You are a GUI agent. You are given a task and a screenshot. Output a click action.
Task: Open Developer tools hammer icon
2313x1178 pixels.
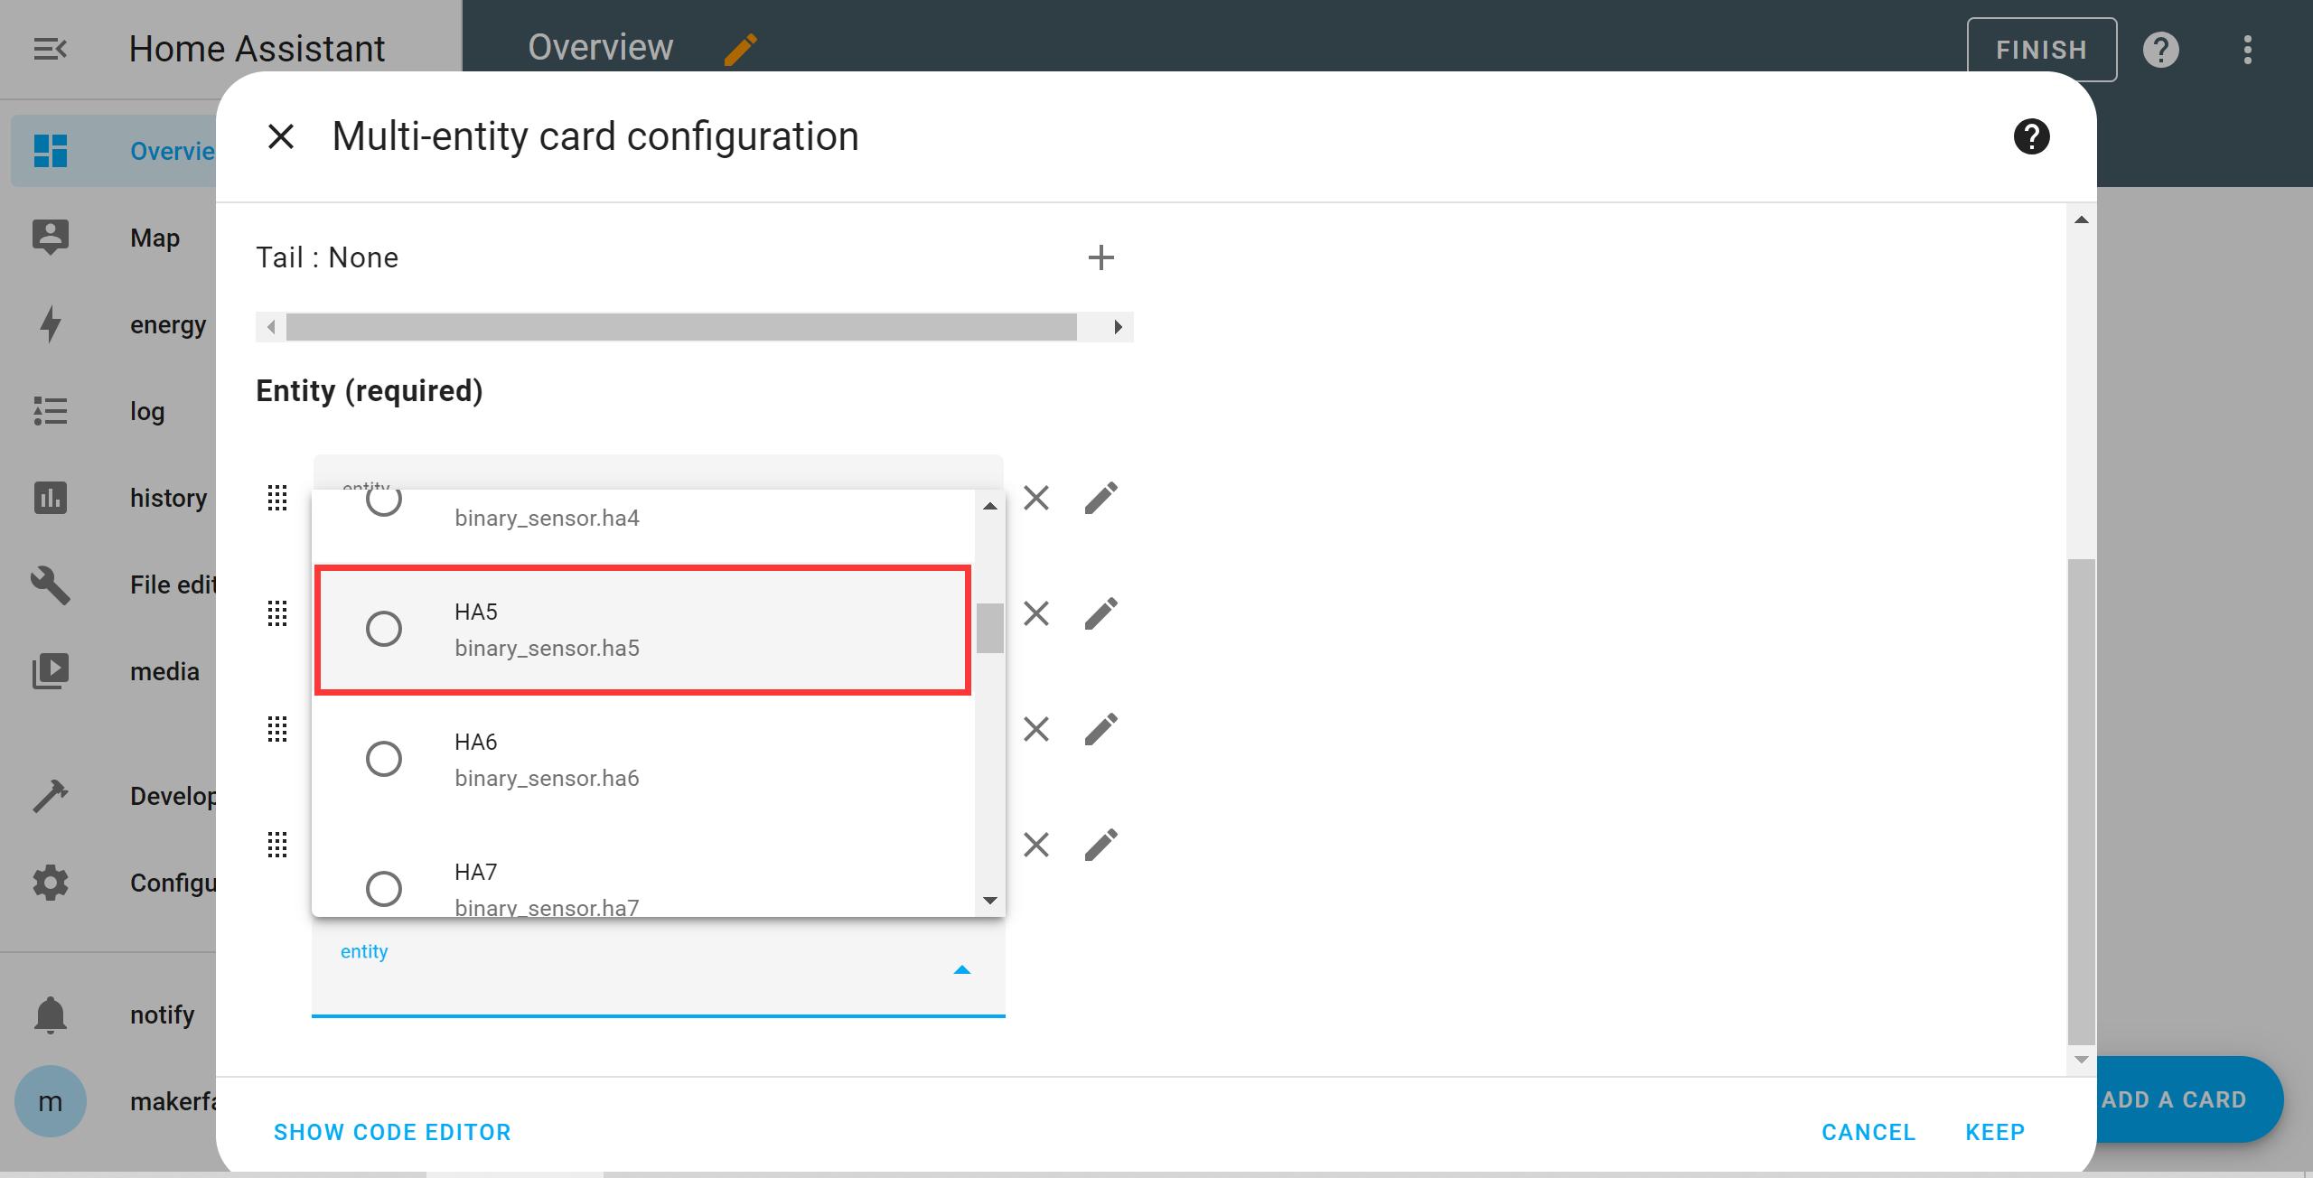pos(51,796)
